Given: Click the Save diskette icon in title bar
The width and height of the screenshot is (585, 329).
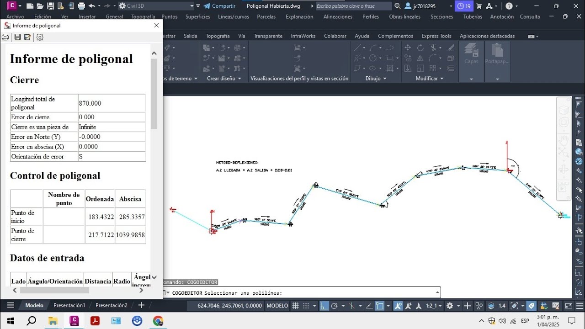Looking at the screenshot, I should click(51, 6).
